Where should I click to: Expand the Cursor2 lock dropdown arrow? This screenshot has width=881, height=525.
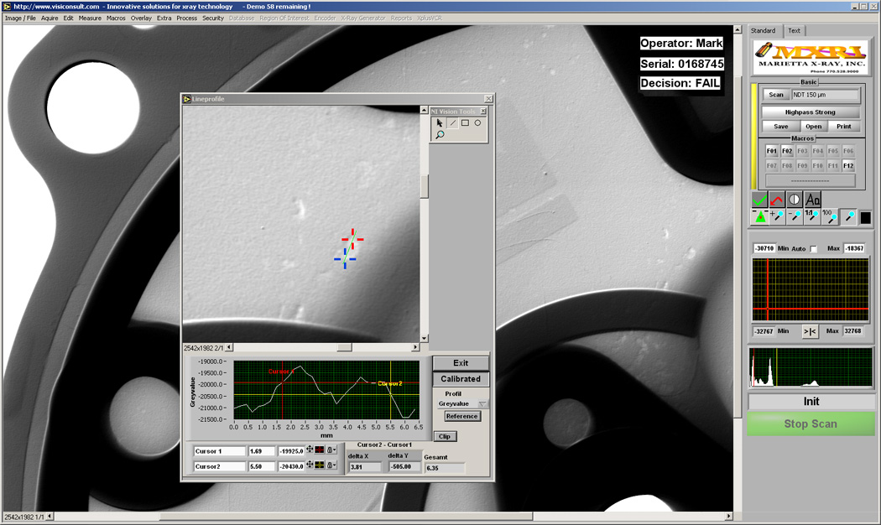(334, 465)
